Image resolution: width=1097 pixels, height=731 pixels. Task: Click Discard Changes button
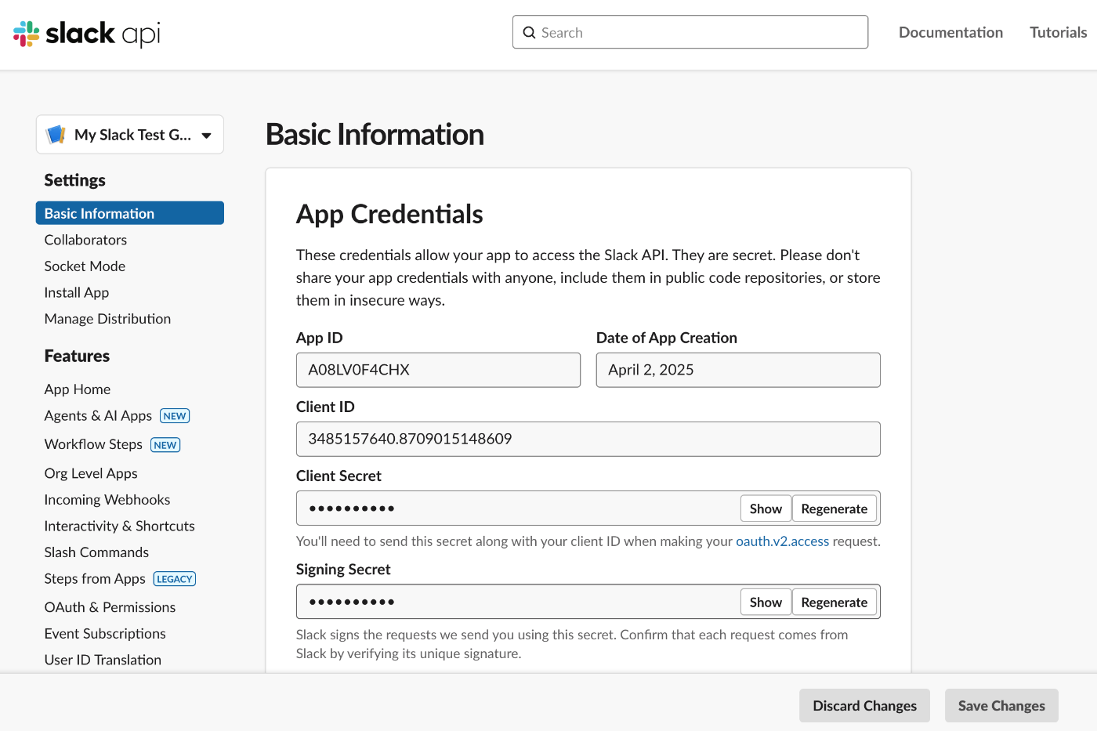pos(864,706)
